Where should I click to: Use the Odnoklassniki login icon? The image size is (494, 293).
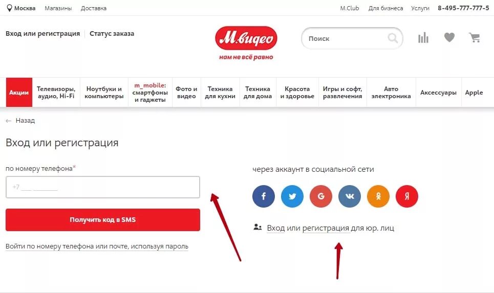tap(378, 196)
